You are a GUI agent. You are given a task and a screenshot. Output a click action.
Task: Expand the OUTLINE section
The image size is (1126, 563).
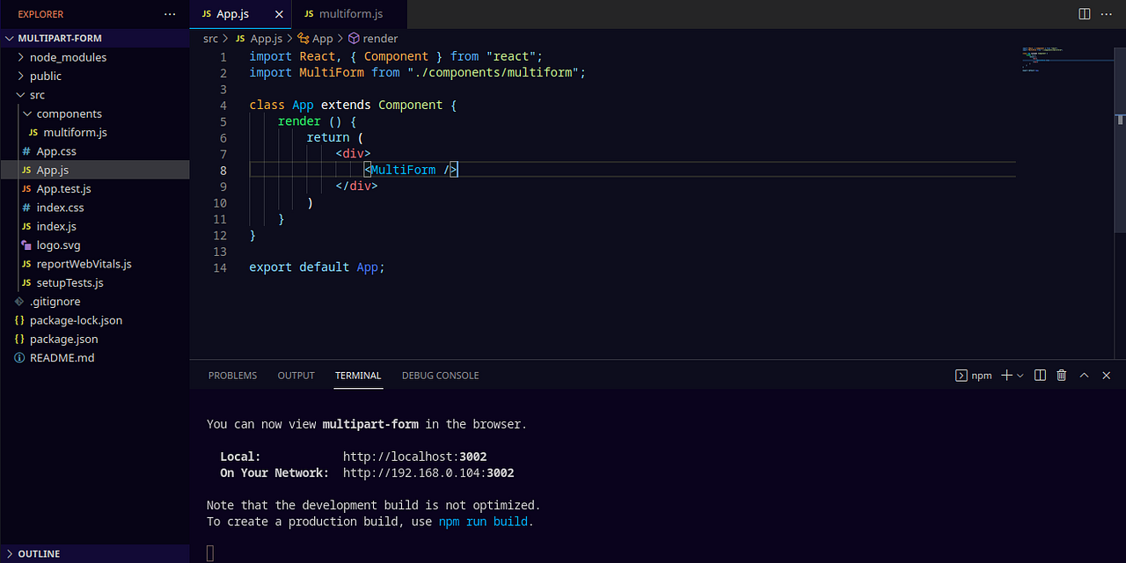pos(37,553)
